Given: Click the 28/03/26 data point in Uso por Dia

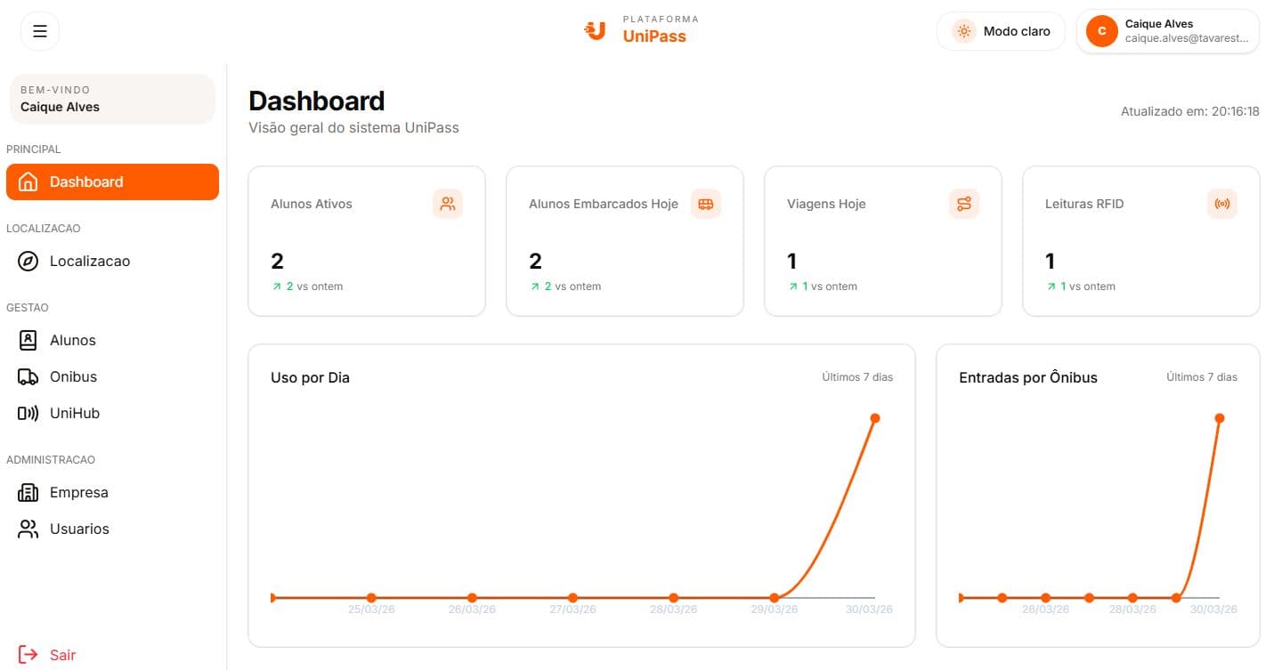Looking at the screenshot, I should [x=674, y=598].
